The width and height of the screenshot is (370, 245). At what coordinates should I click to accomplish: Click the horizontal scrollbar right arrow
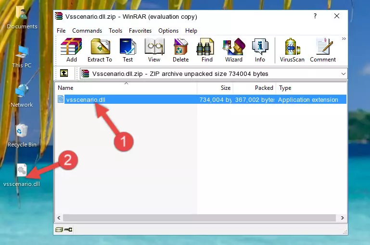click(x=343, y=218)
